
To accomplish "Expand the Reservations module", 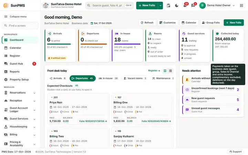I will [x=20, y=93].
